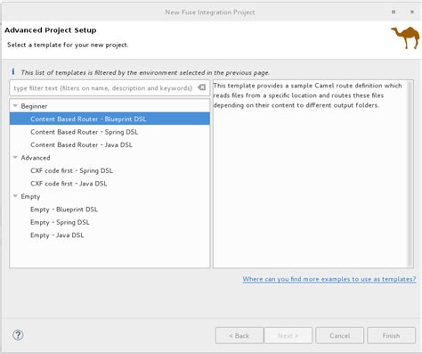Pick Empty - Blueprint DSL template
Screen dimensions: 422x354
pos(110,210)
